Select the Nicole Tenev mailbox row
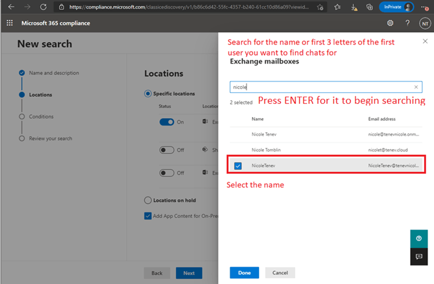The image size is (434, 284). point(326,135)
